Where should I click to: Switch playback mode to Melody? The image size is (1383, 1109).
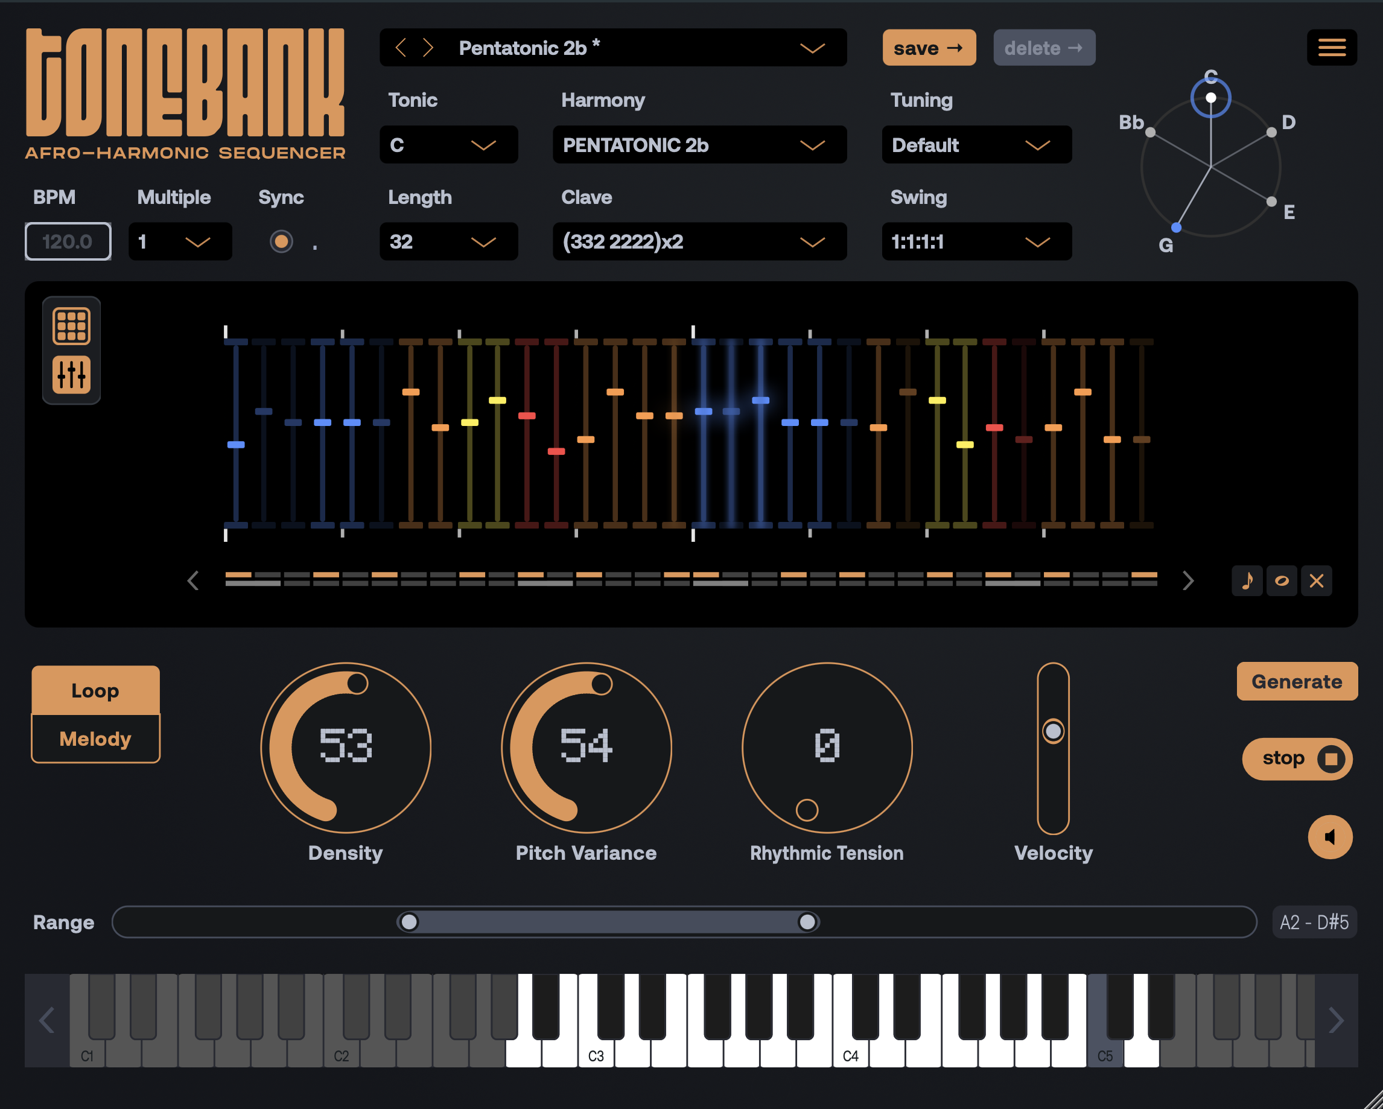[95, 739]
